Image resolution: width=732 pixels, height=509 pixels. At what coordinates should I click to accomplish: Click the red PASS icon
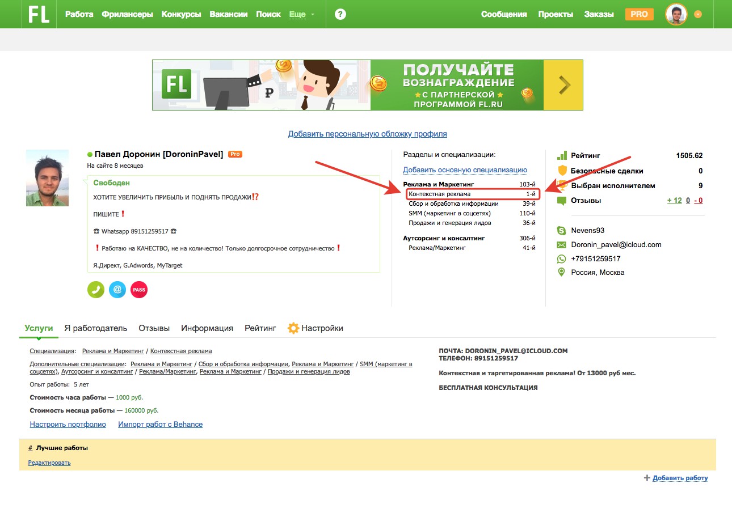tap(139, 289)
